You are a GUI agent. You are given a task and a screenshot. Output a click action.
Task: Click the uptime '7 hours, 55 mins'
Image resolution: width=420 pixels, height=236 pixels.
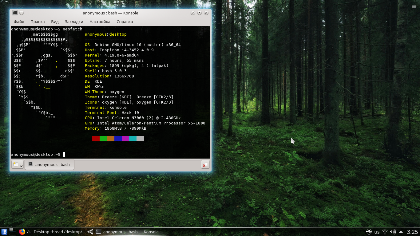(124, 60)
